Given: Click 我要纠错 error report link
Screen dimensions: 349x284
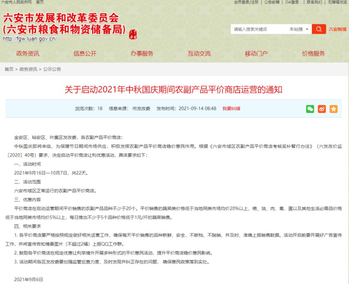Looking at the screenshot, I should pyautogui.click(x=231, y=109).
